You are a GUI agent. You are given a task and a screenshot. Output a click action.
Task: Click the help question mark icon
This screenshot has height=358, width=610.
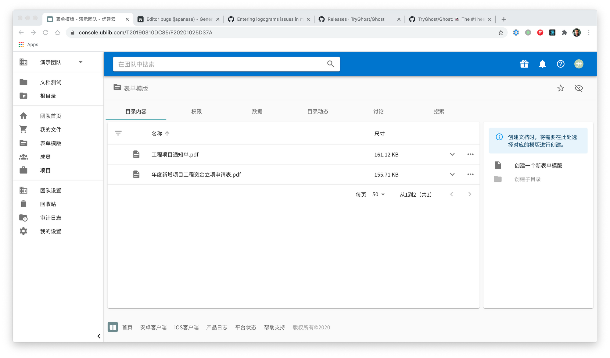561,64
